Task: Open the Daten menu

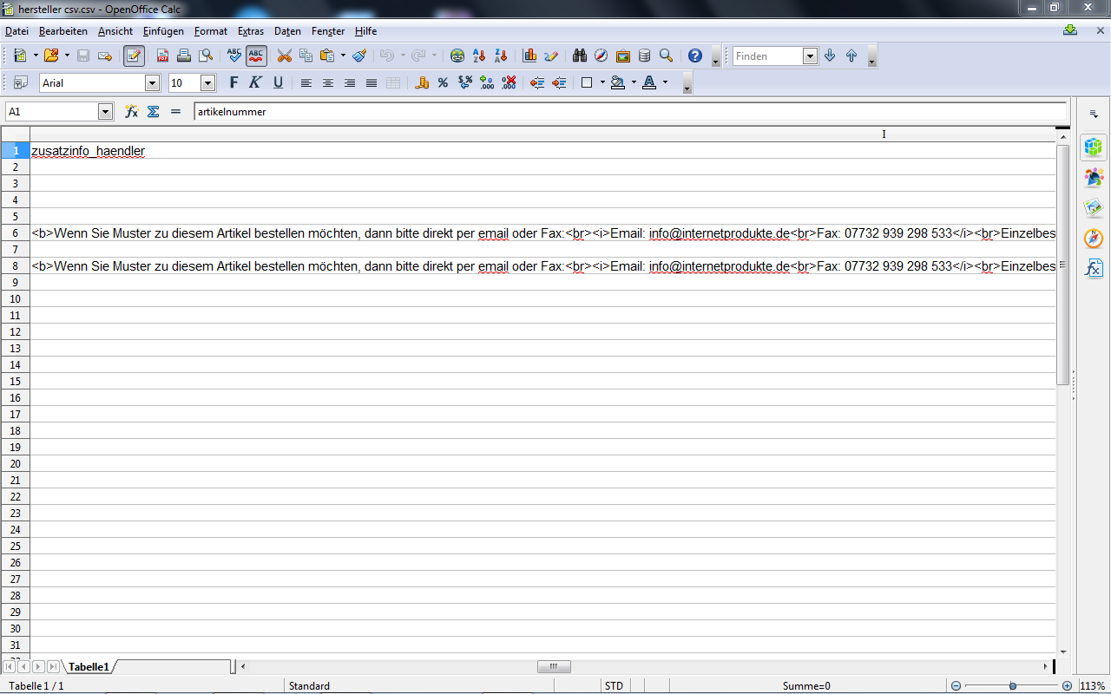Action: [x=287, y=31]
